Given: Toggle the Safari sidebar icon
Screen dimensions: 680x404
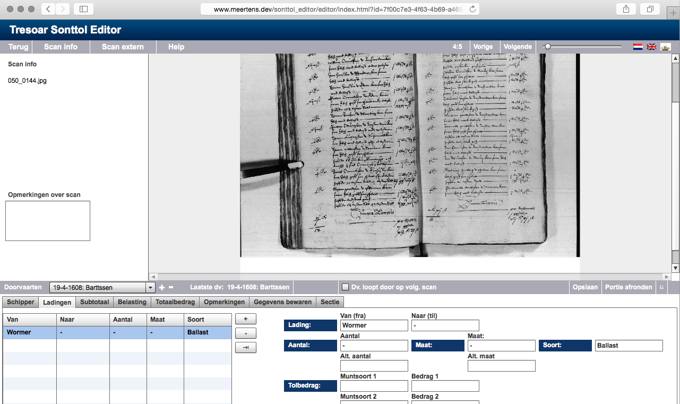Looking at the screenshot, I should (x=83, y=9).
